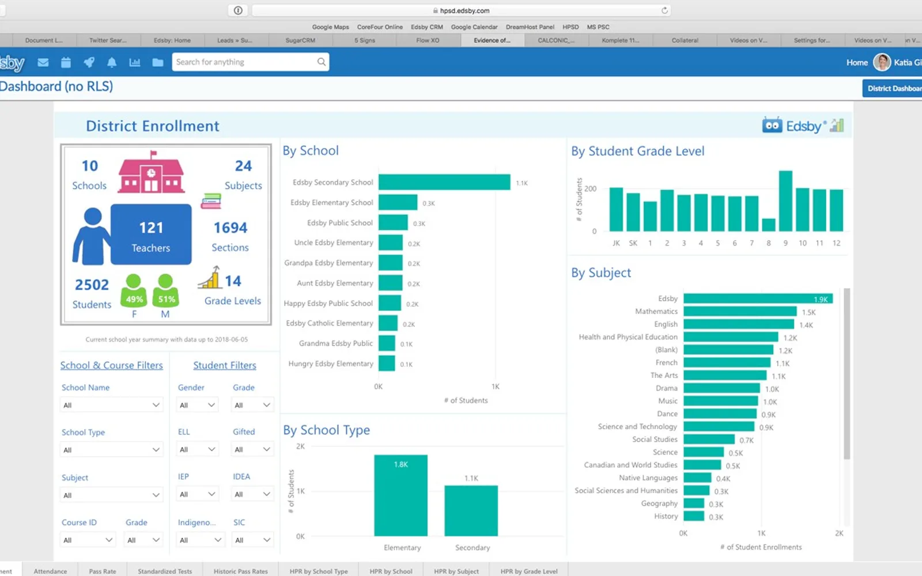Screen dimensions: 922x576
Task: Switch to the Pass Rate tab
Action: [x=103, y=571]
